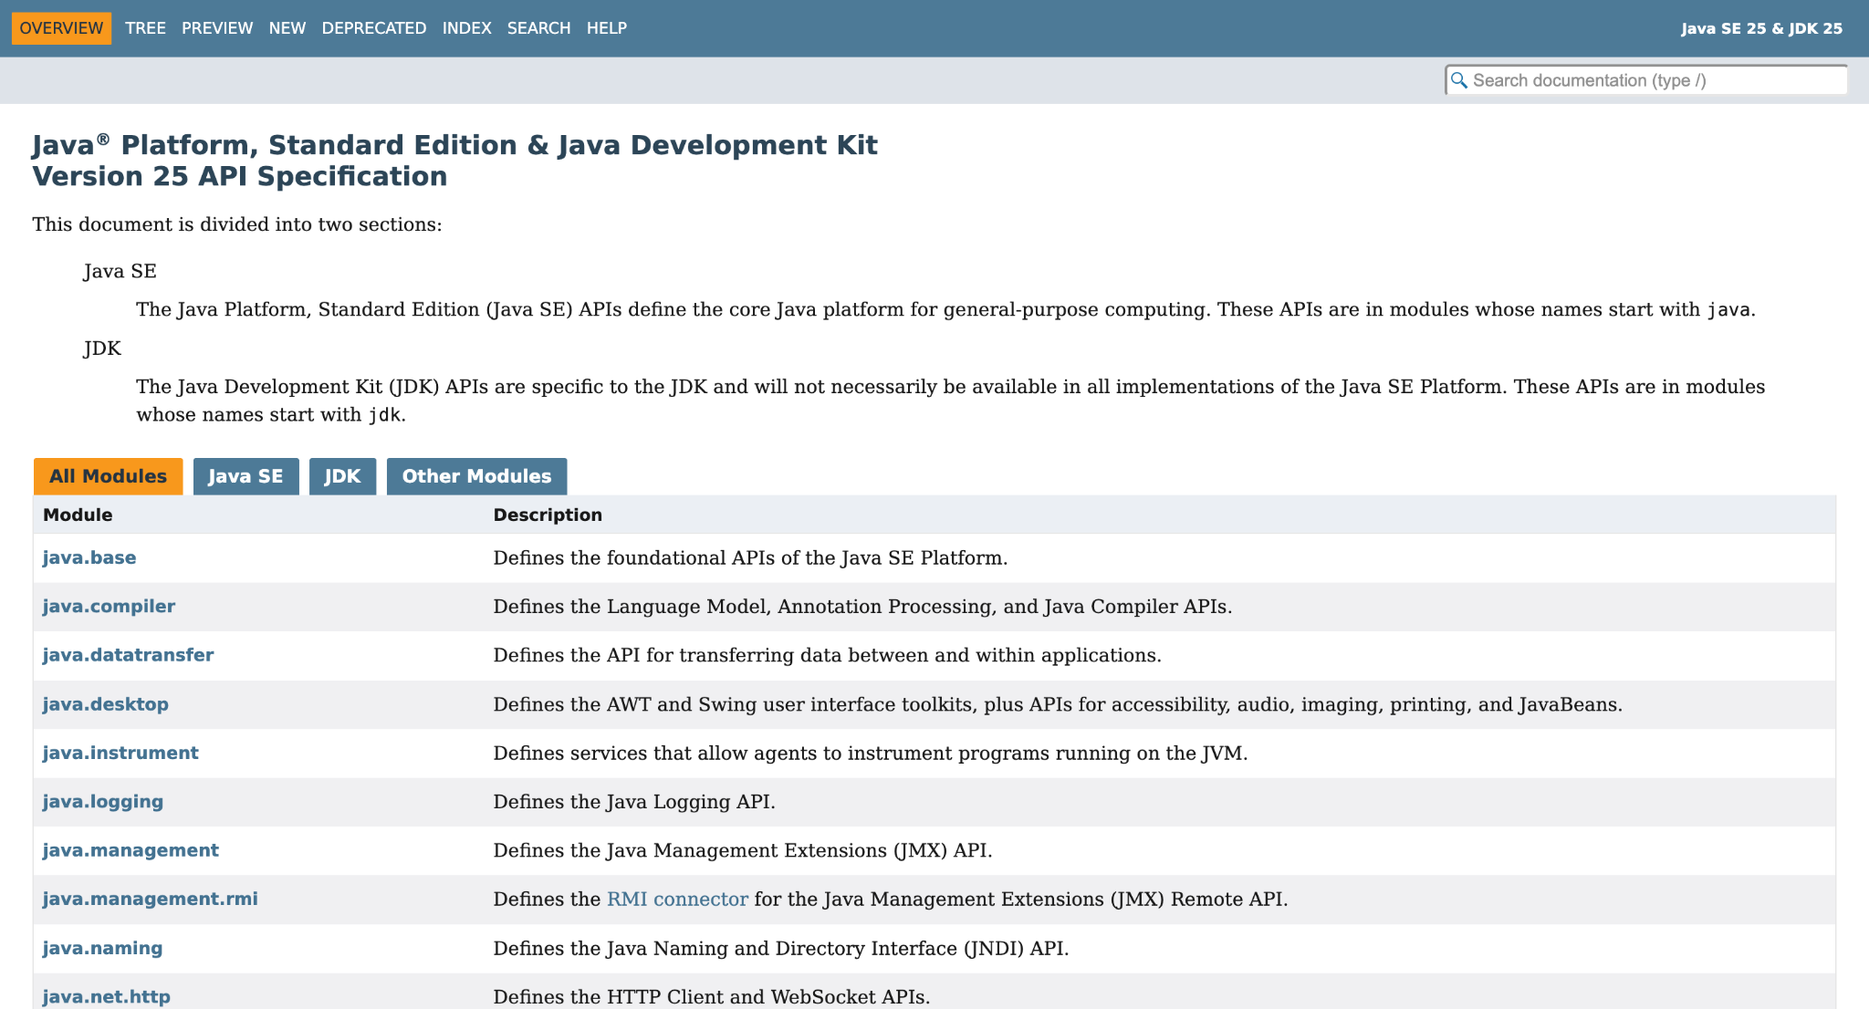Click the magnifier icon in the search box
Viewport: 1869px width, 1009px height.
click(1459, 80)
